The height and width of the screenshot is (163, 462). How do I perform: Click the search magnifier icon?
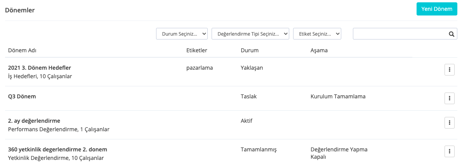[452, 34]
